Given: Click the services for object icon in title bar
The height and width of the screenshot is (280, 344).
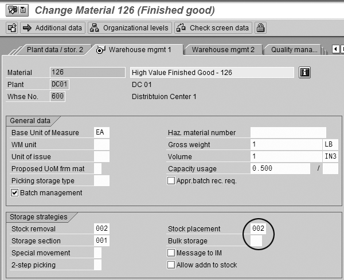Looking at the screenshot, I should click(x=17, y=10).
